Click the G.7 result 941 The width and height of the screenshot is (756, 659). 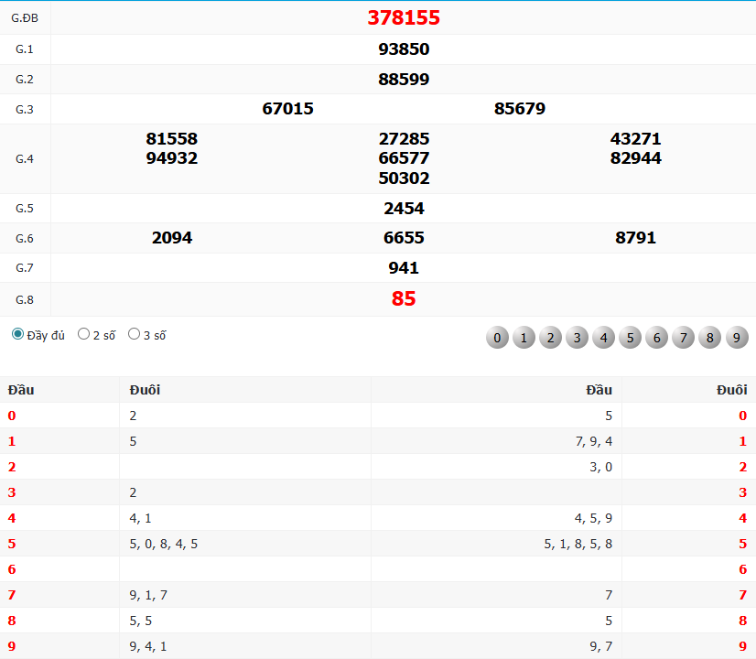click(404, 268)
